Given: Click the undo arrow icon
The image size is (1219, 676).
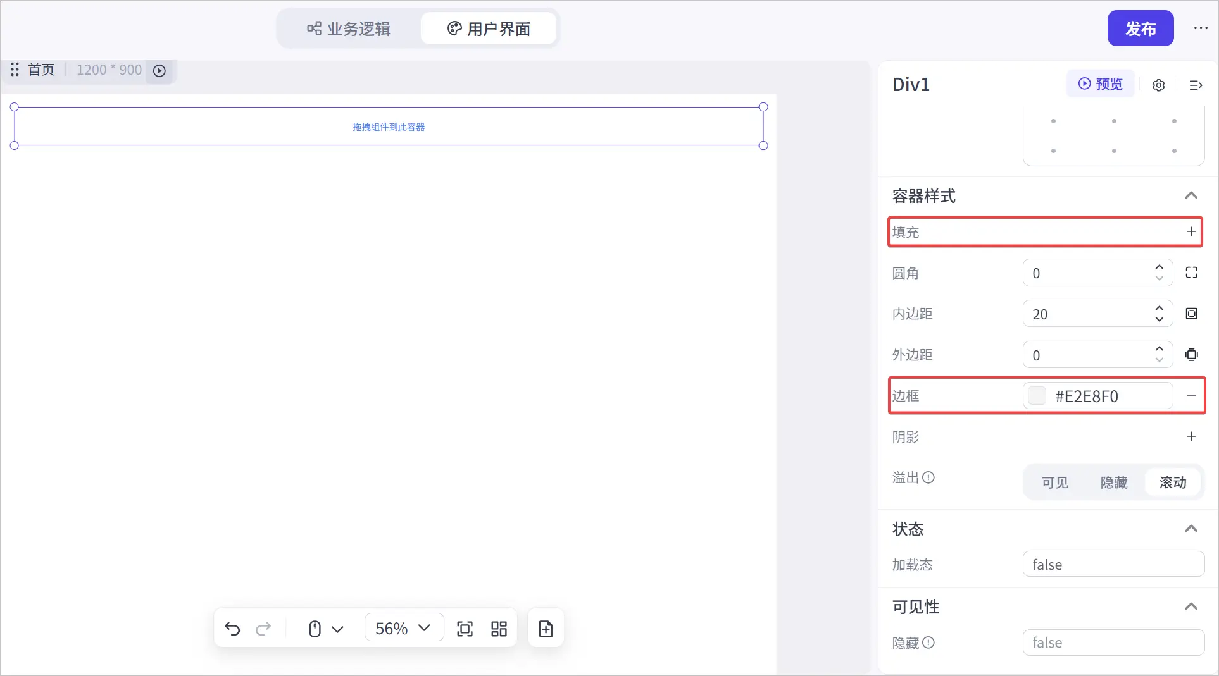Looking at the screenshot, I should (232, 629).
